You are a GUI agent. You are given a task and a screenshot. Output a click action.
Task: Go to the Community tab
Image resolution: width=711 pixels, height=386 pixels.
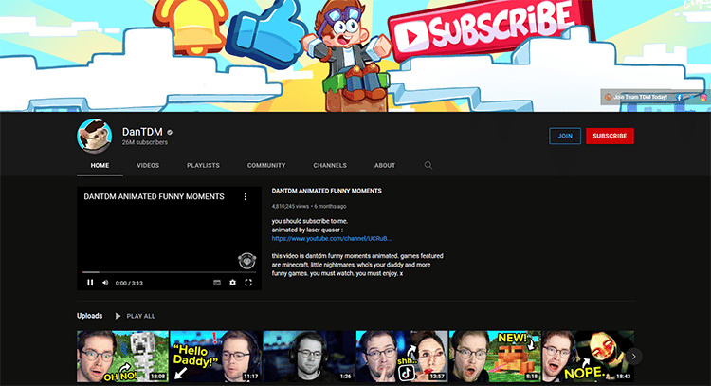[266, 165]
